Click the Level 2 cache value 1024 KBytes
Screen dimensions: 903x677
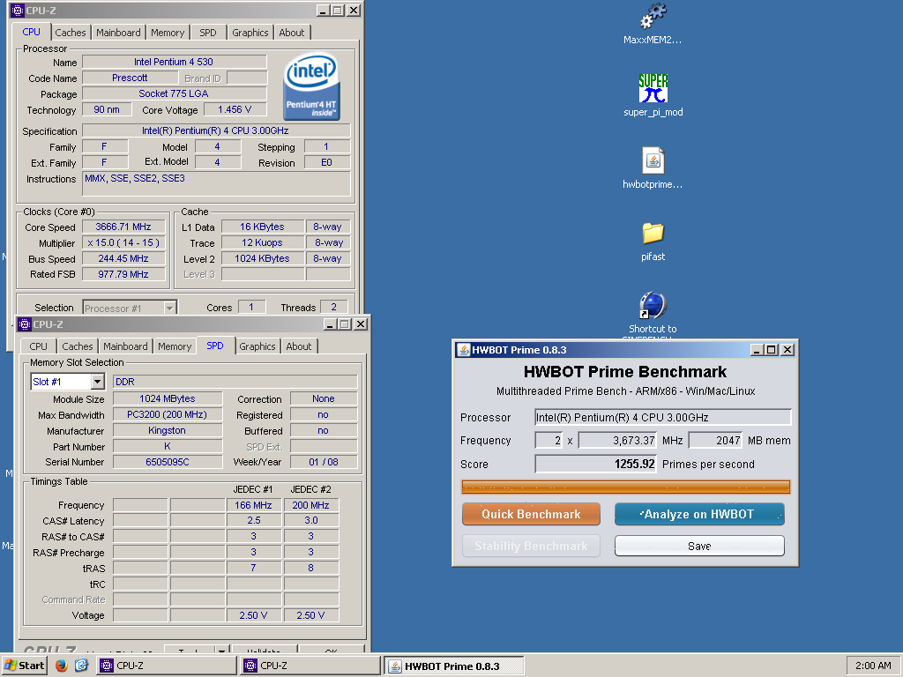click(263, 258)
